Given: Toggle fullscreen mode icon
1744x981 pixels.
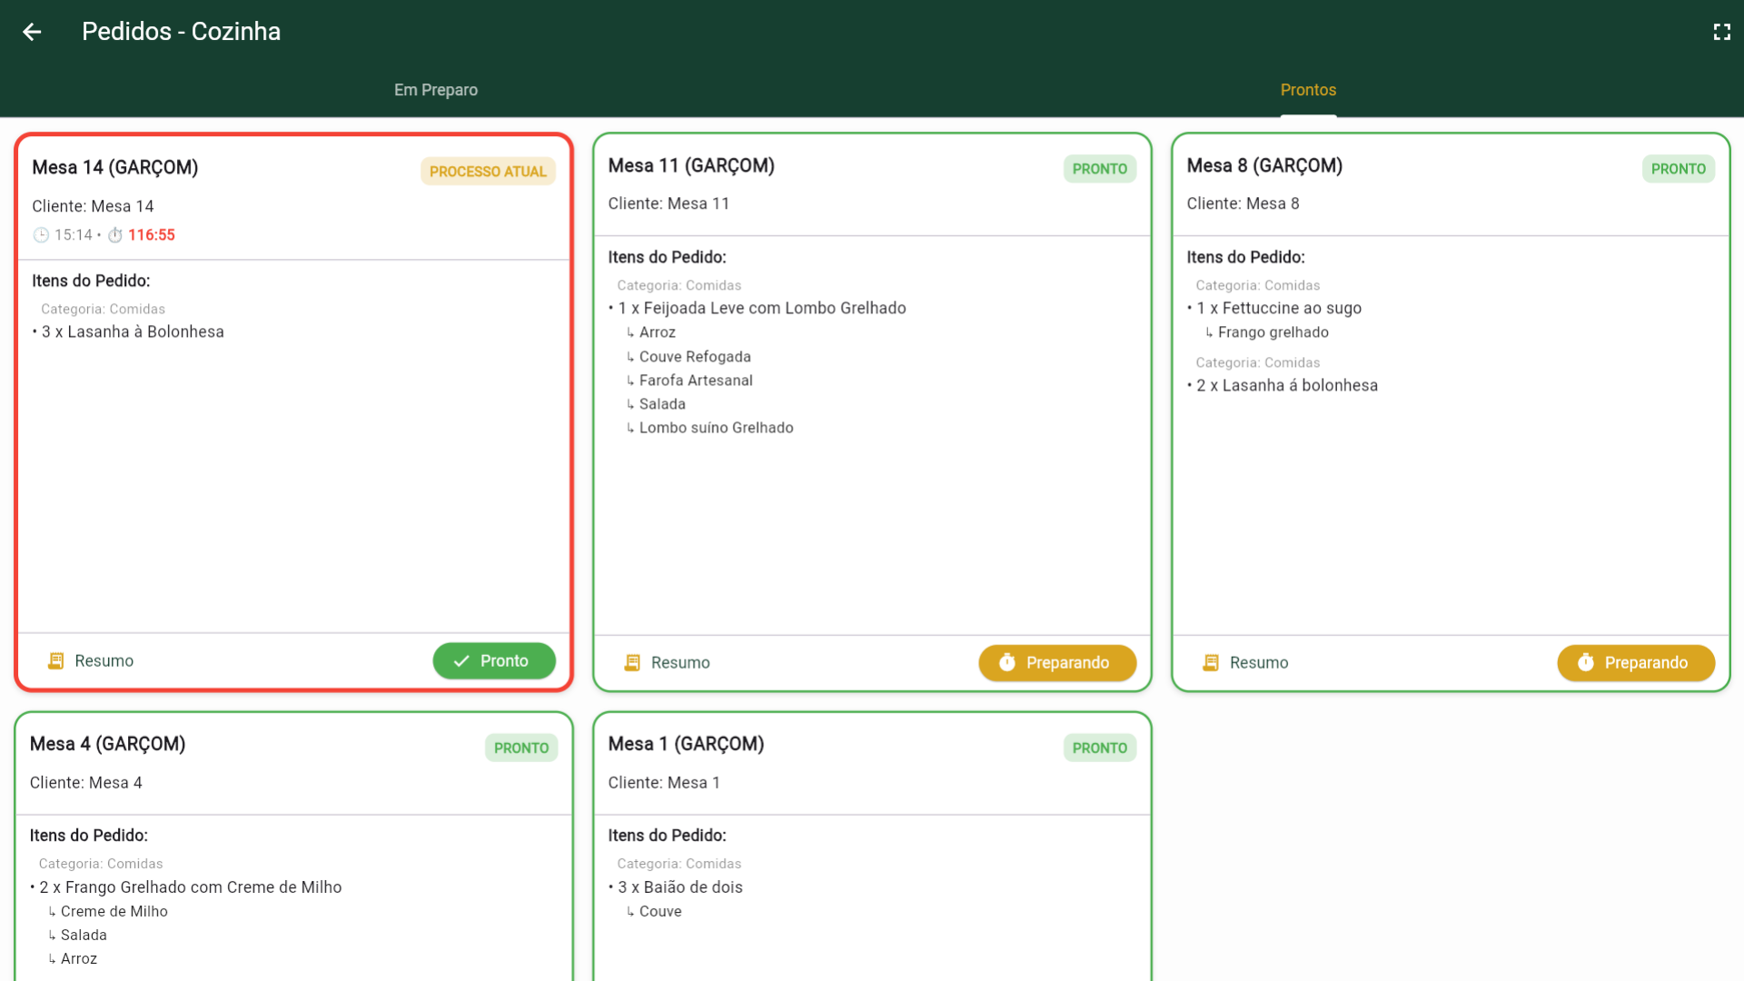Looking at the screenshot, I should click(x=1721, y=32).
